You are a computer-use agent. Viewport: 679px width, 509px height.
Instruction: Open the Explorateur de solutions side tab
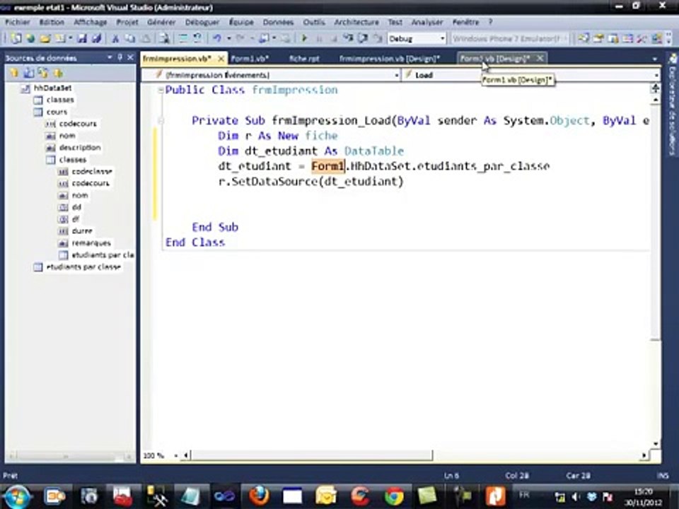(x=673, y=104)
